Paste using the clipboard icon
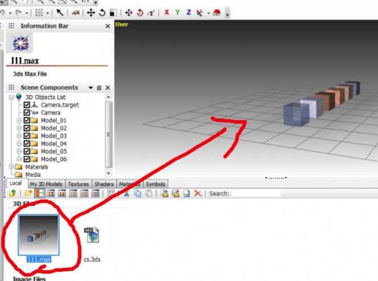The image size is (378, 281). (x=149, y=193)
